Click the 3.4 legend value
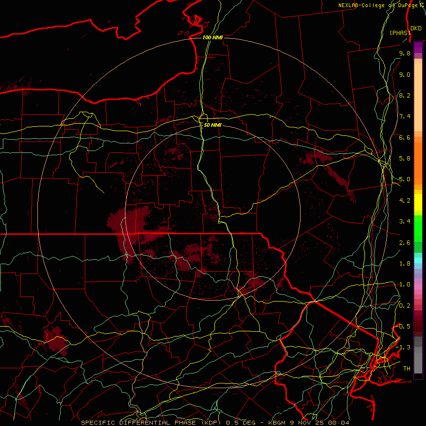This screenshot has height=426, width=426. [405, 222]
